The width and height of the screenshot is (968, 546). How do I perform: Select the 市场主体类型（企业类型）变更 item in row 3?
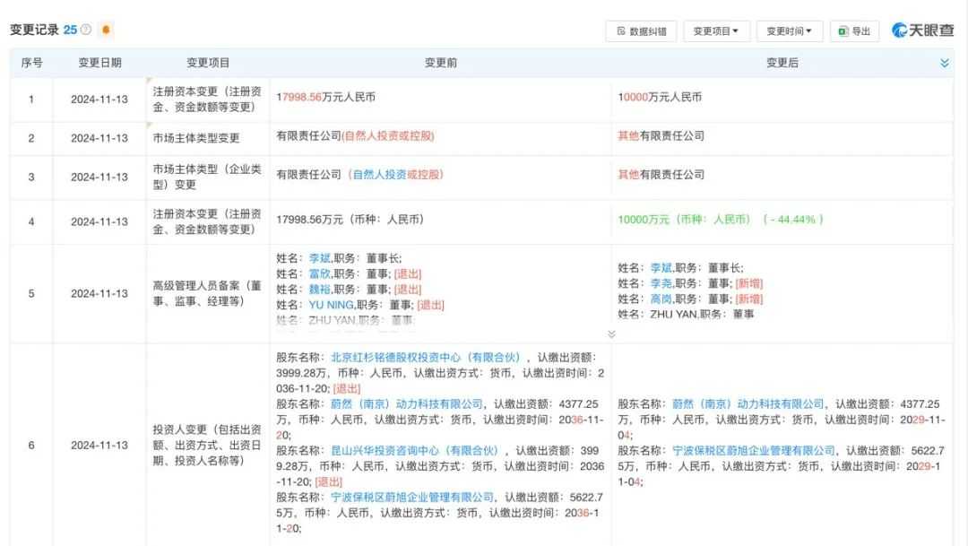[x=207, y=177]
